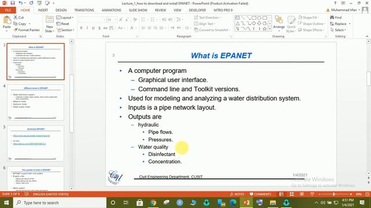371x208 pixels.
Task: Open the Arrange tool
Action: (x=279, y=24)
